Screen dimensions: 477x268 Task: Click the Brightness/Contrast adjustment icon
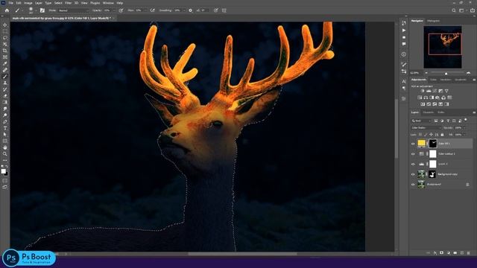[423, 91]
